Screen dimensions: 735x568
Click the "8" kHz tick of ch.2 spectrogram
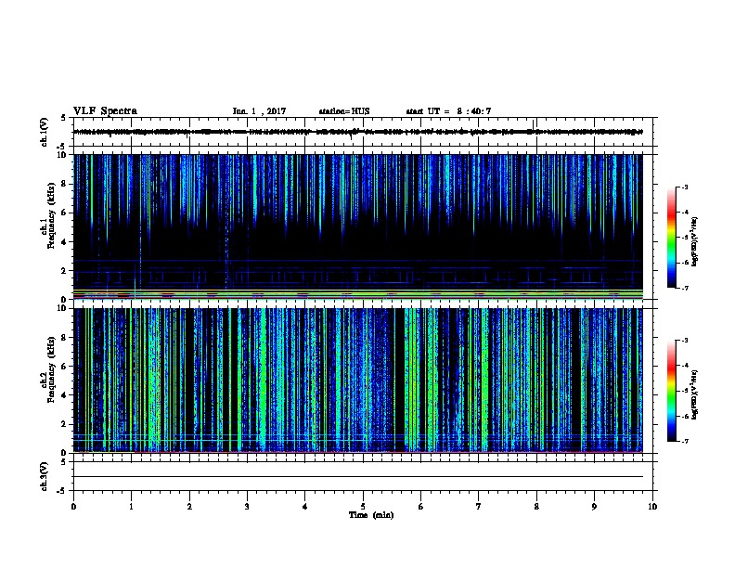point(64,338)
